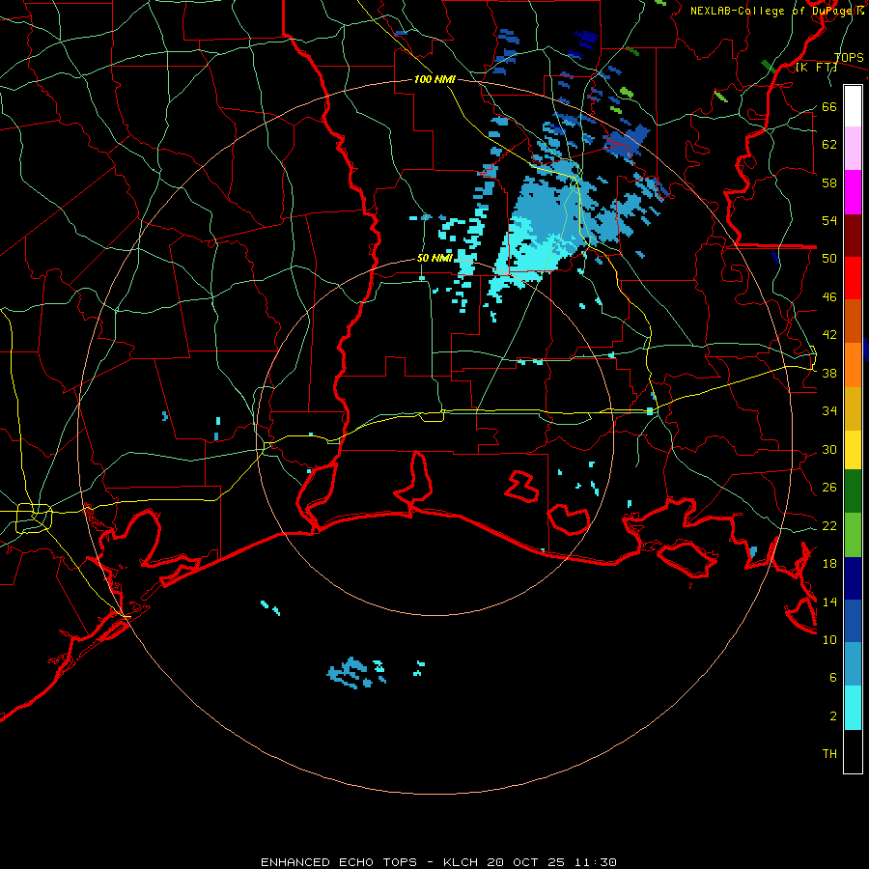Click the legend value '10'
Viewport: 869px width, 869px height.
coord(829,640)
